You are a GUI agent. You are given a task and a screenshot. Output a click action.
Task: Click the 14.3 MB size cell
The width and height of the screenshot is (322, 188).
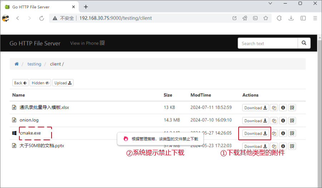point(172,120)
